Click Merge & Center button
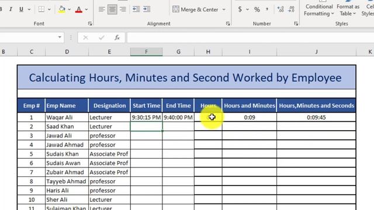The width and height of the screenshot is (374, 210). (196, 9)
